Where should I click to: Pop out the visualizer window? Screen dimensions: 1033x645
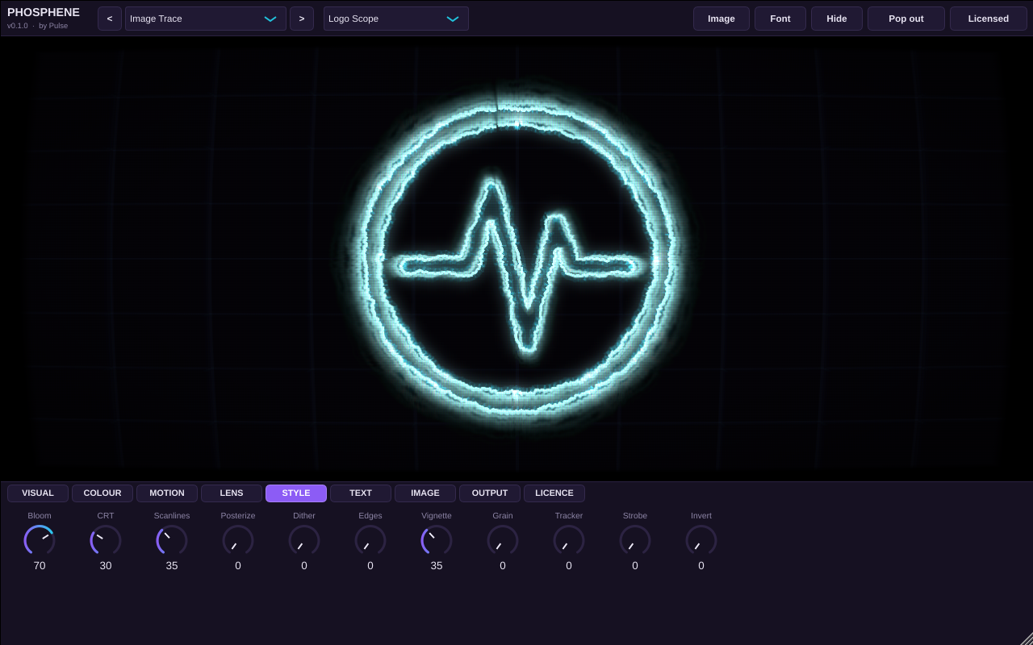click(x=906, y=19)
